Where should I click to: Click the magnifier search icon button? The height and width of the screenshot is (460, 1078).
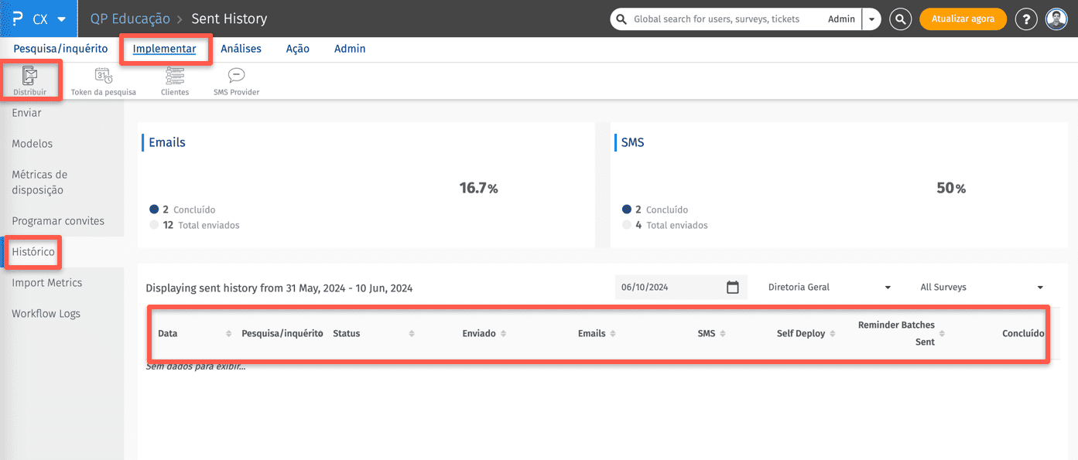(x=900, y=19)
